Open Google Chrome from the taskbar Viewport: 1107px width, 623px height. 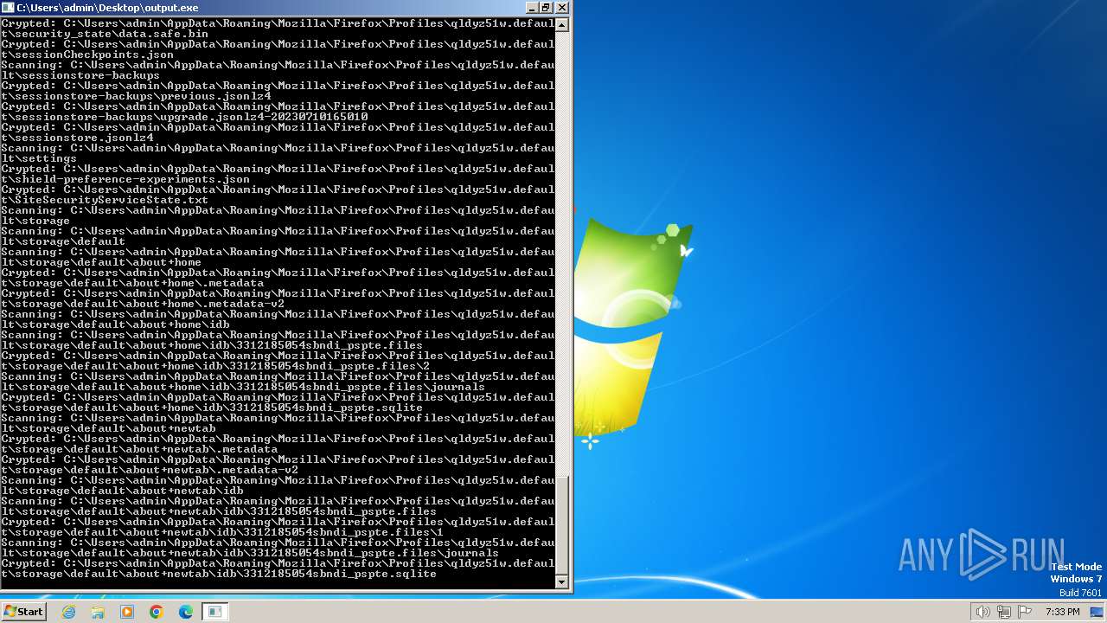click(x=157, y=612)
